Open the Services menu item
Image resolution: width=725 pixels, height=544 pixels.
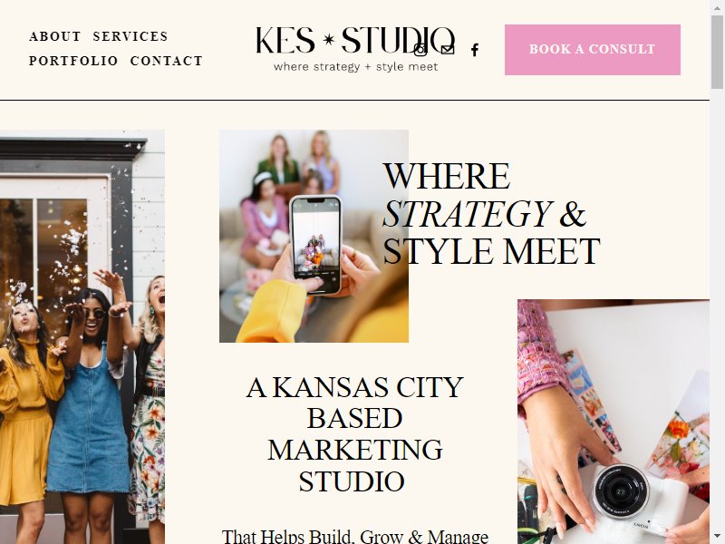click(x=130, y=36)
